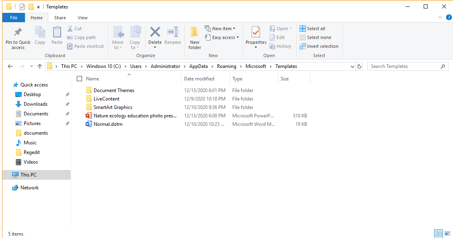Go up one folder level arrow
Viewport: 453px width, 238px height.
(x=40, y=66)
